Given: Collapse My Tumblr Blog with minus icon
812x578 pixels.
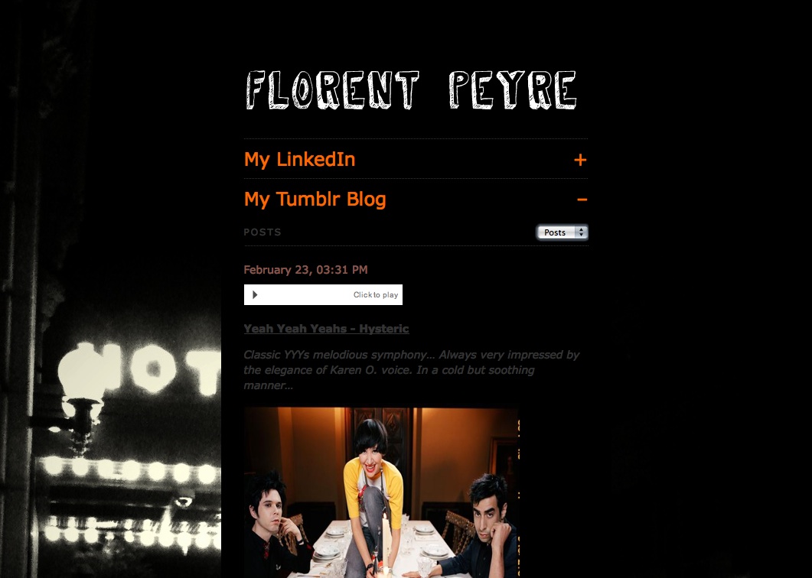Looking at the screenshot, I should [582, 200].
